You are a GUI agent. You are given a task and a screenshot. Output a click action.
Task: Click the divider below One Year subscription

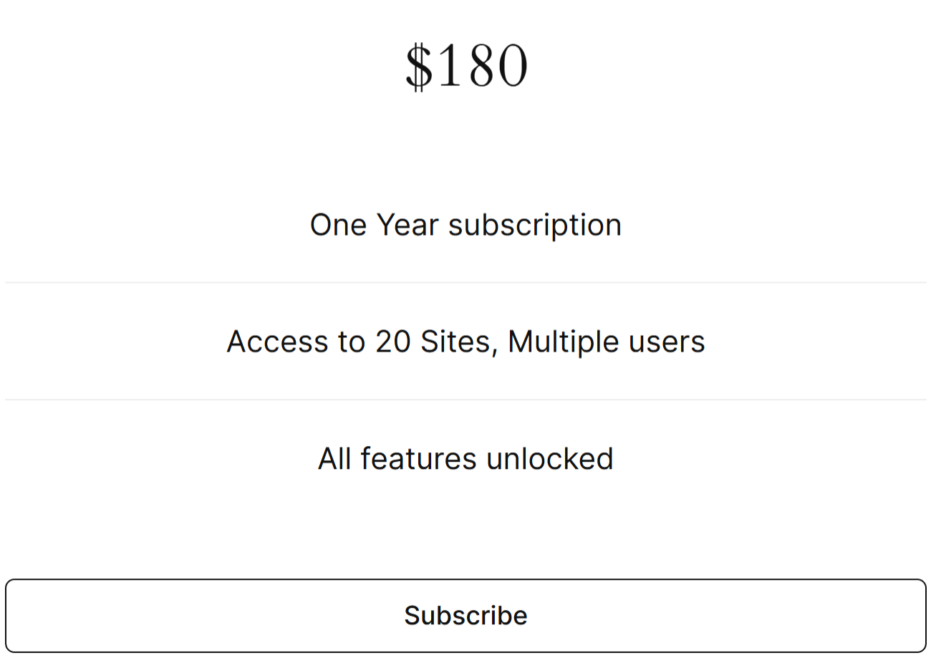coord(465,283)
